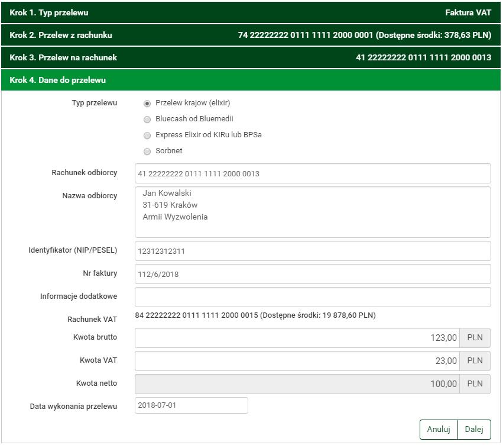Image resolution: width=503 pixels, height=445 pixels.
Task: Click the Faktura VAT label in step 1
Action: (x=468, y=12)
